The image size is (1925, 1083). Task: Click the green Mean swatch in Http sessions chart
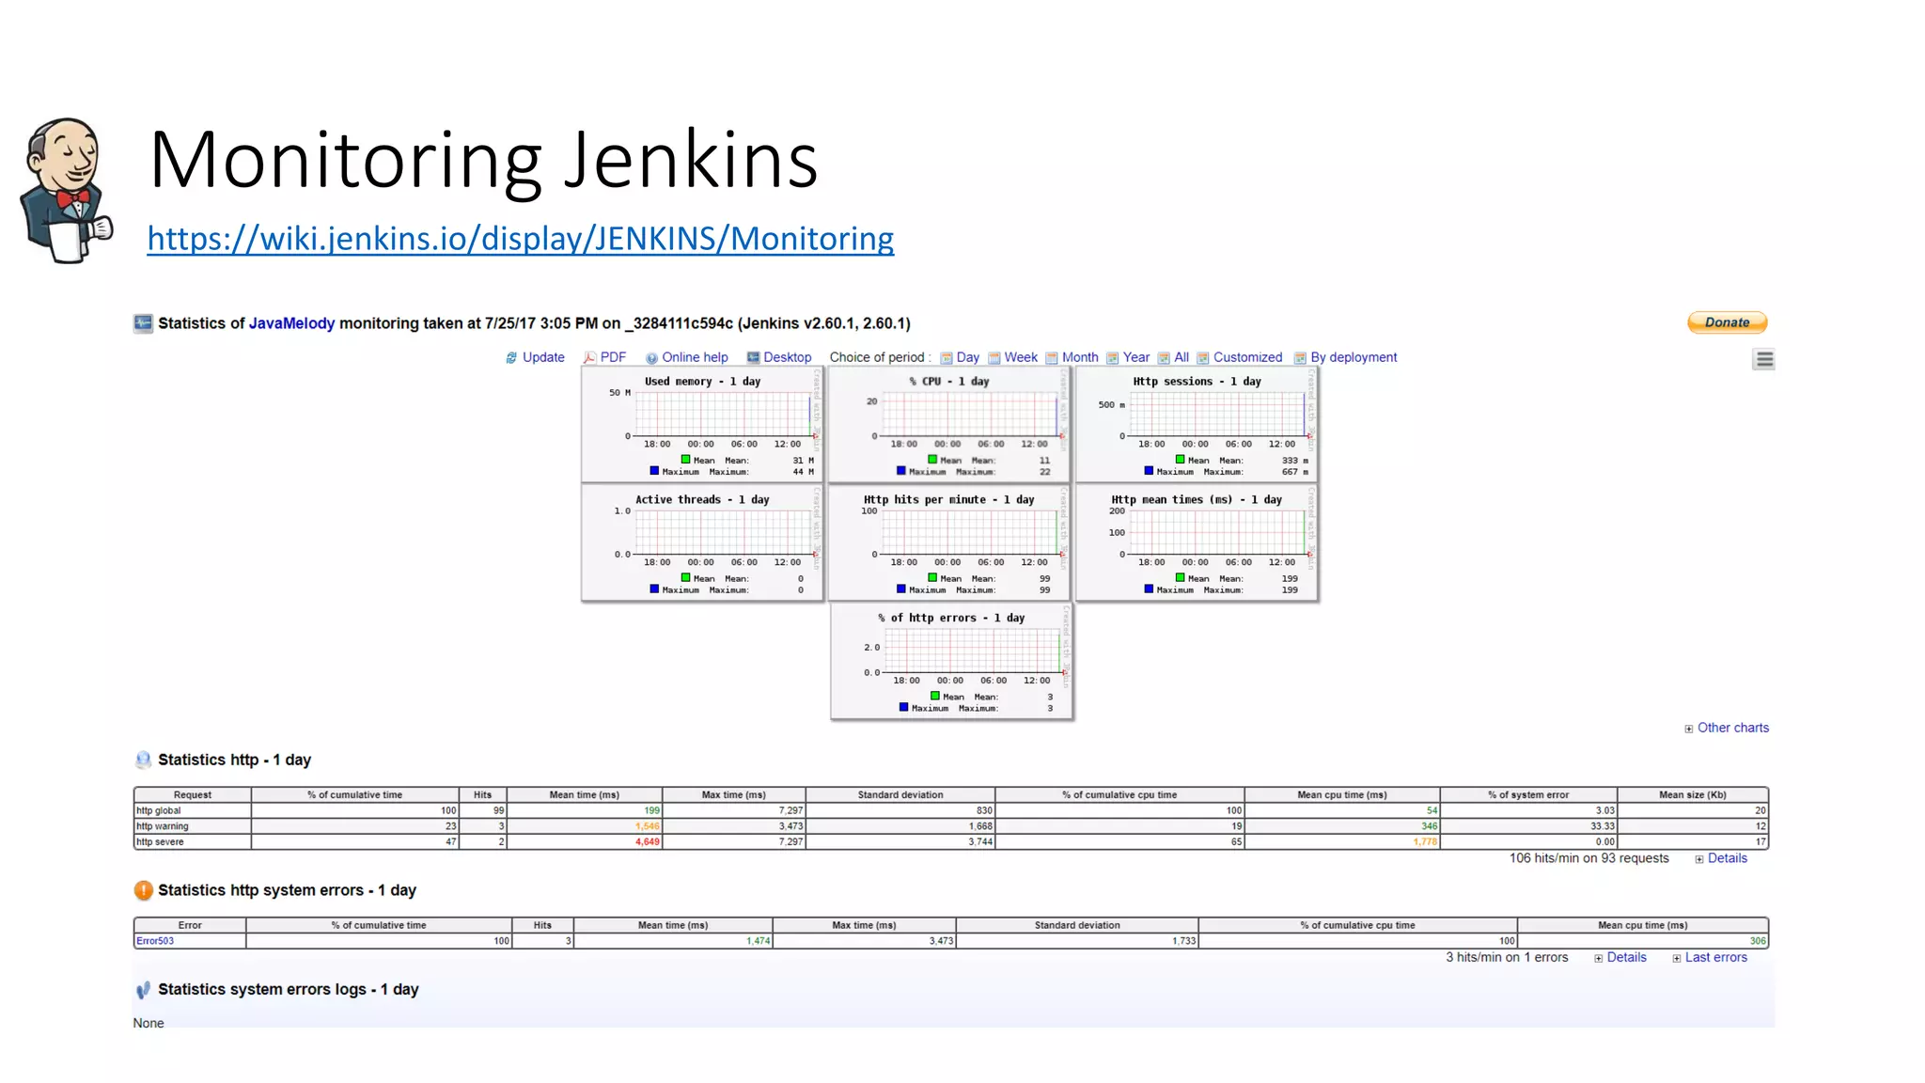1180,460
